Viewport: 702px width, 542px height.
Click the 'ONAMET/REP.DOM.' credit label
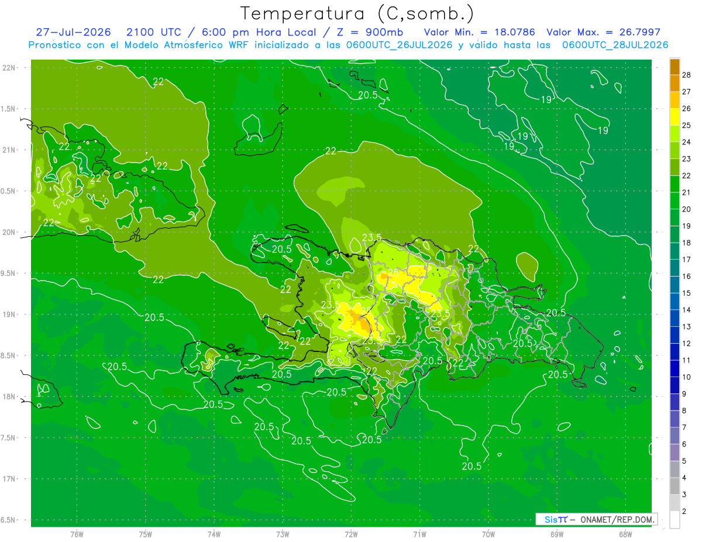617,519
